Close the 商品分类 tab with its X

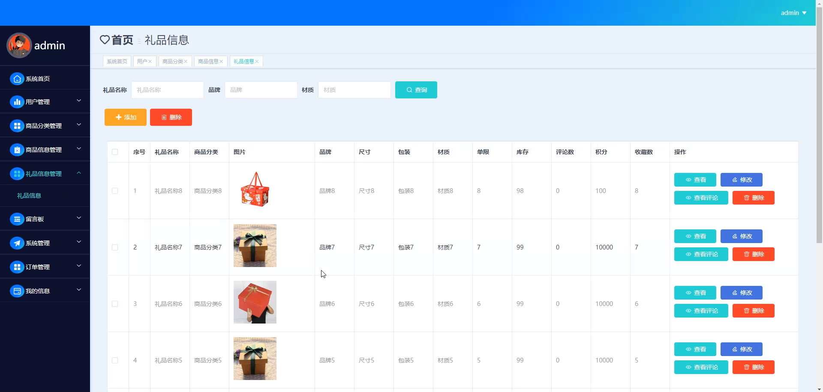(186, 62)
